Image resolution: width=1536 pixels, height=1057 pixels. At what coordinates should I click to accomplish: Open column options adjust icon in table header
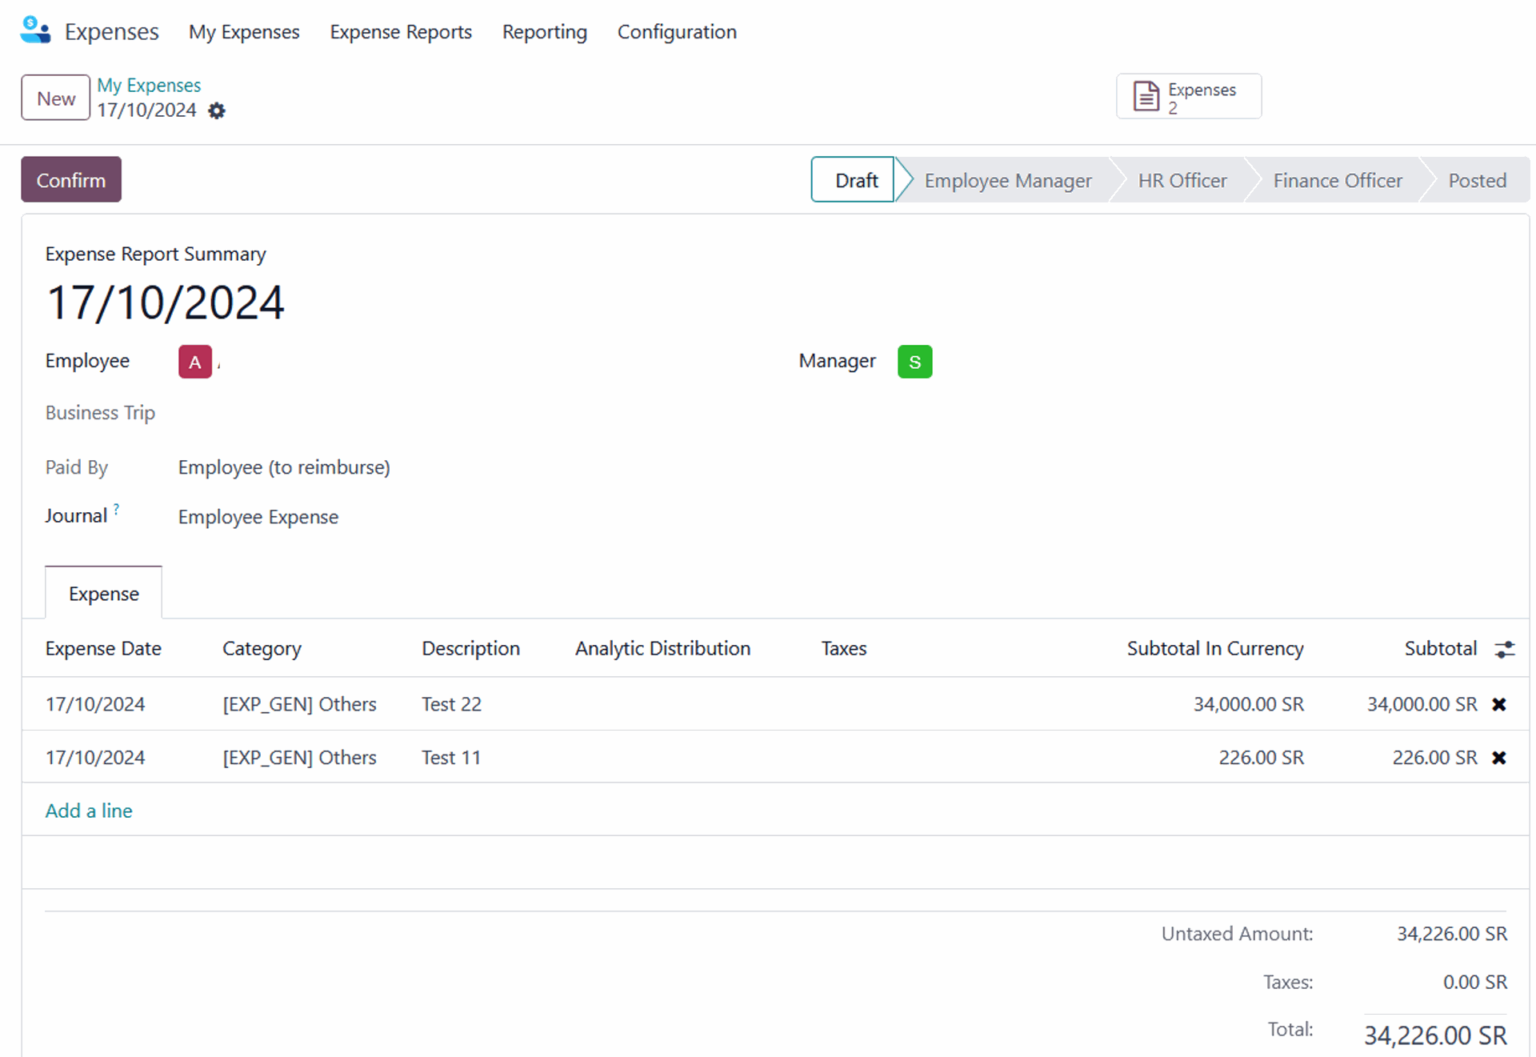coord(1504,649)
